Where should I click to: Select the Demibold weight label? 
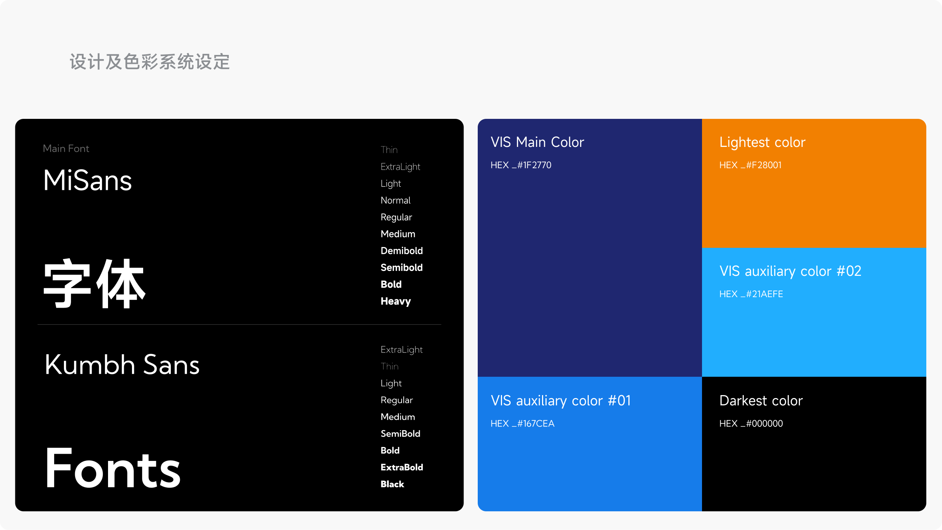point(401,251)
